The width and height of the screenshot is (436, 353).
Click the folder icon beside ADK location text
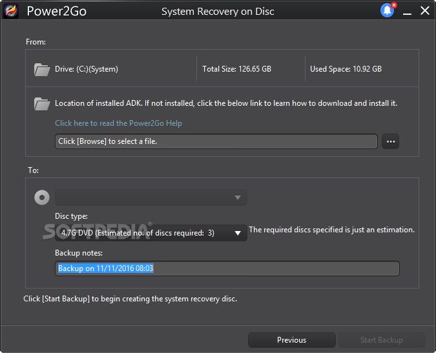(42, 104)
